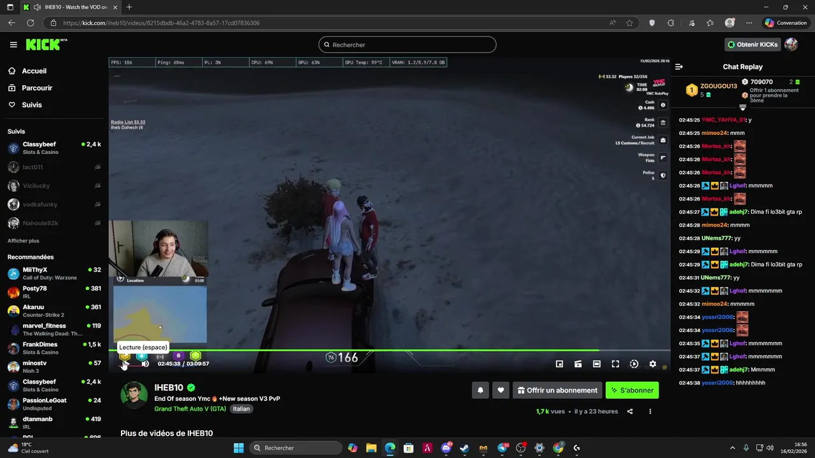Open Steam from taskbar
This screenshot has width=815, height=458.
pos(464,448)
